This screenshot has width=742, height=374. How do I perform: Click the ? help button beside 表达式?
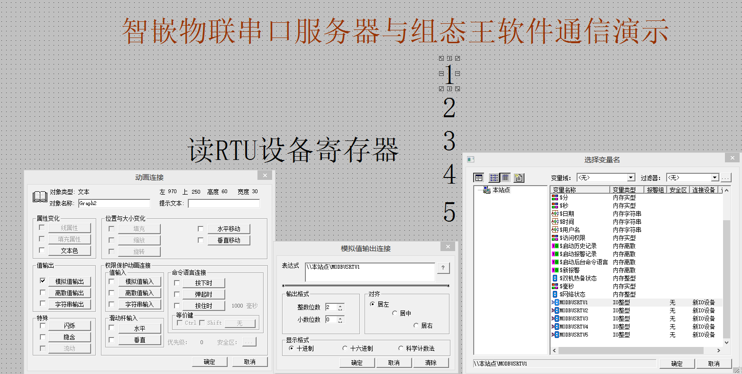coord(443,268)
